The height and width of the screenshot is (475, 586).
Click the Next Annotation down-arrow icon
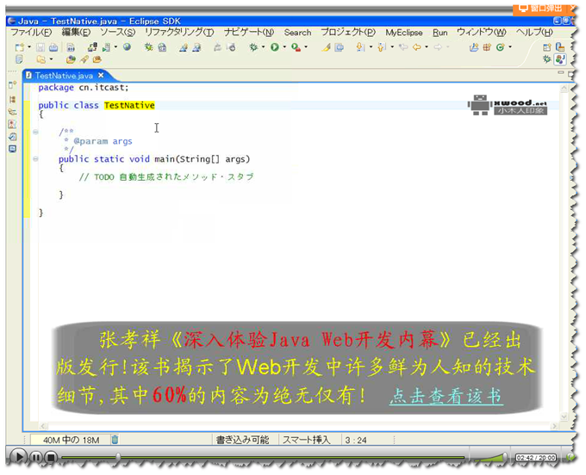click(x=360, y=47)
